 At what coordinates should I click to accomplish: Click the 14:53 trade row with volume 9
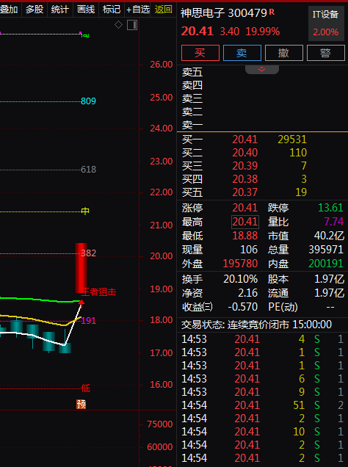[263, 392]
